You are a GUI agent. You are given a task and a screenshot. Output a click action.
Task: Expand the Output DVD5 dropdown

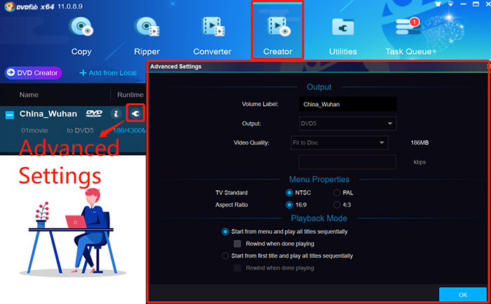[x=347, y=124]
